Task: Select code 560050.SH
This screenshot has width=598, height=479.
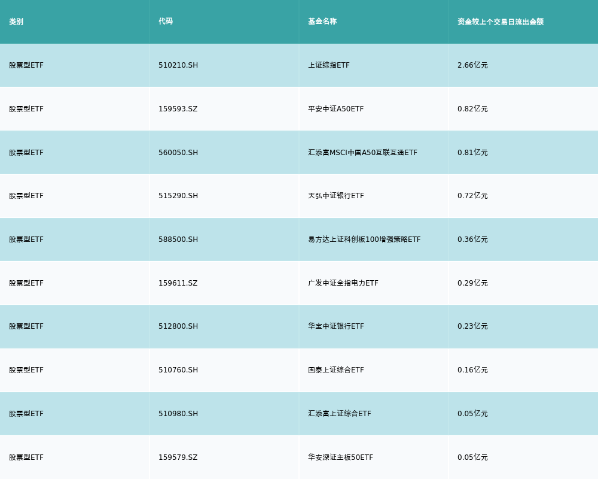Action: coord(178,153)
